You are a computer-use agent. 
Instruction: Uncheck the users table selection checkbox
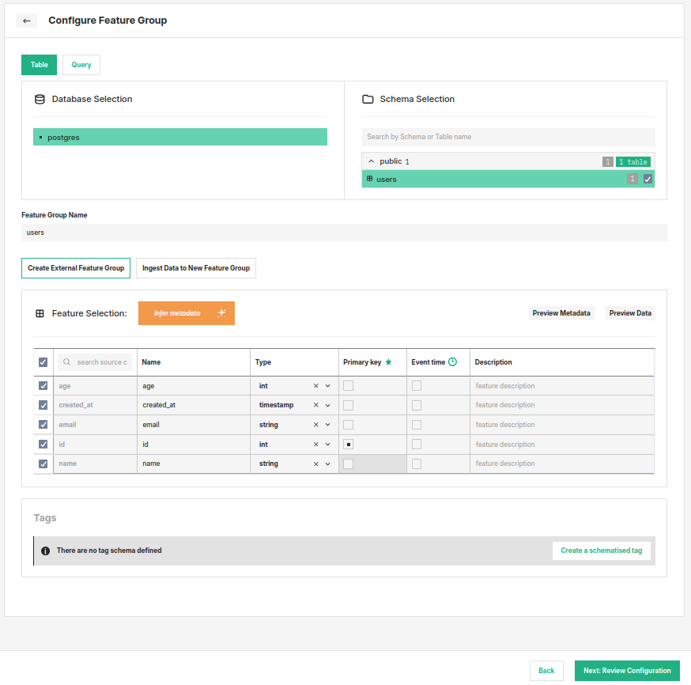tap(648, 179)
